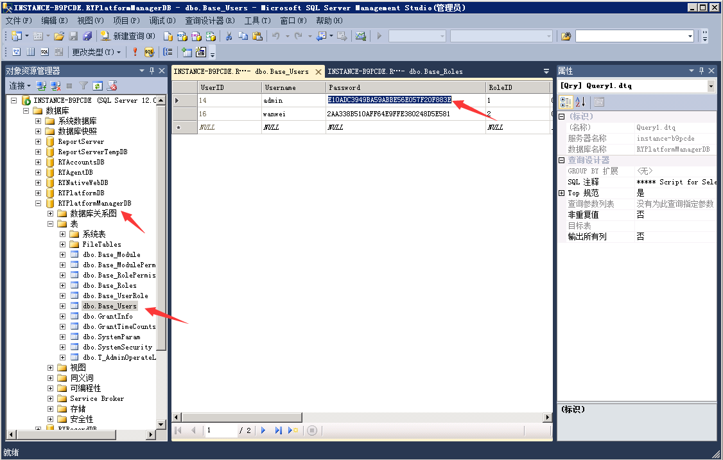This screenshot has width=723, height=460.
Task: Select the Service Broker folder
Action: click(x=97, y=398)
